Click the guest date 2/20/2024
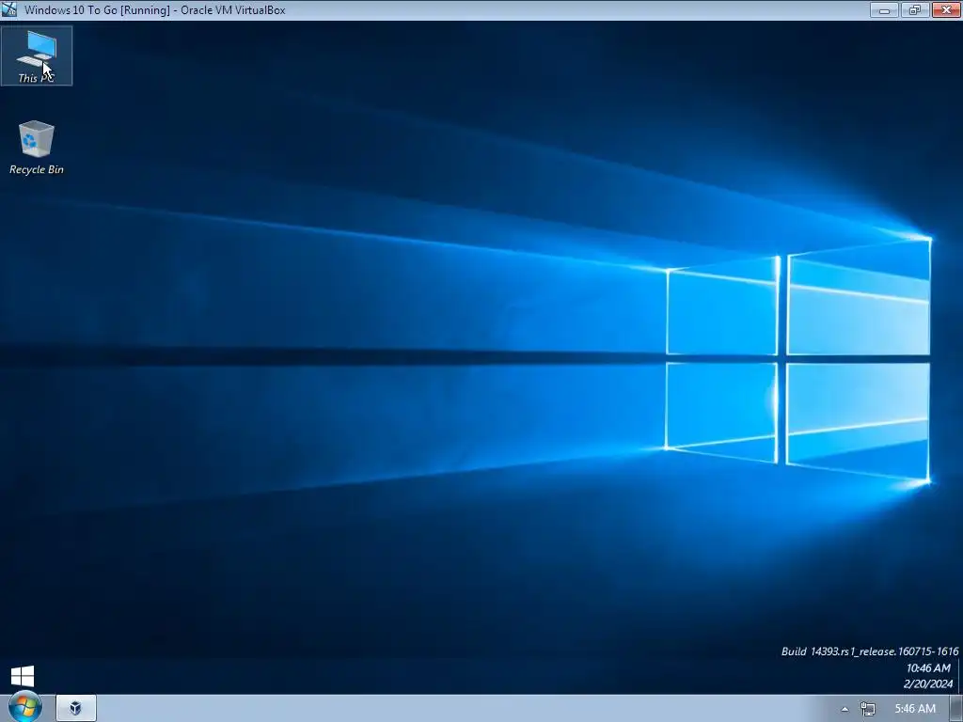 tap(927, 684)
